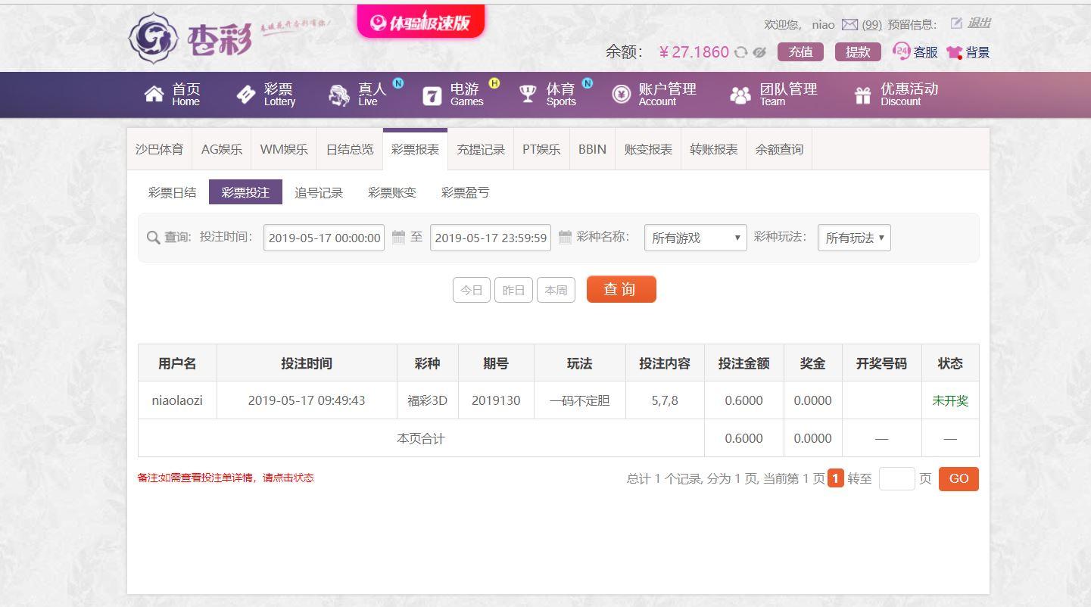Screen dimensions: 1091x607
Task: Open the 余额查询 tab
Action: 779,149
